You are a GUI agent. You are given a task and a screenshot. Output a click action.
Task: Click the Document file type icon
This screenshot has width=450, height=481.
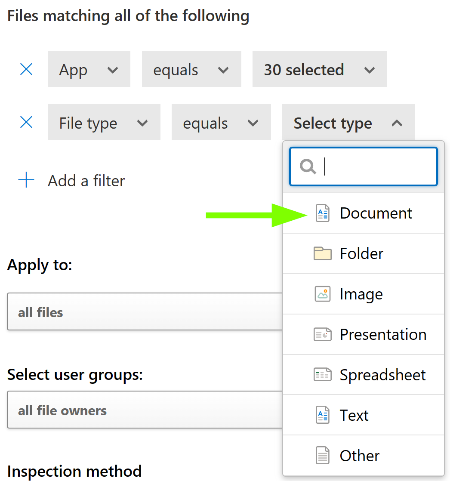(x=322, y=213)
